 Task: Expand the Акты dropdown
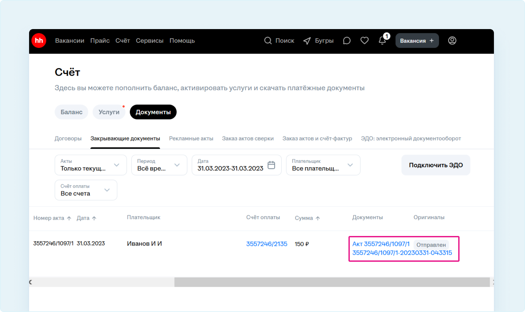tap(91, 165)
